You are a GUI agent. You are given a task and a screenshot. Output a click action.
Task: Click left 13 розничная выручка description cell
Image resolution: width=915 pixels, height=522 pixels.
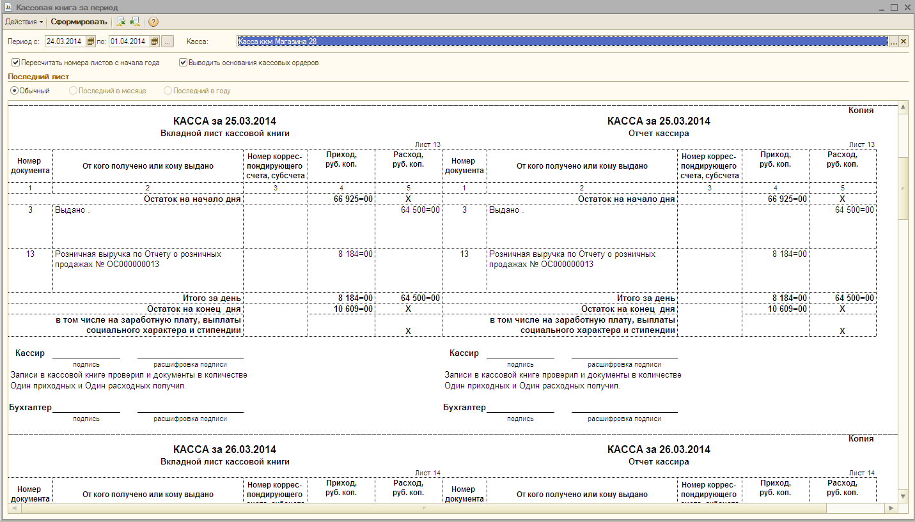(x=148, y=270)
